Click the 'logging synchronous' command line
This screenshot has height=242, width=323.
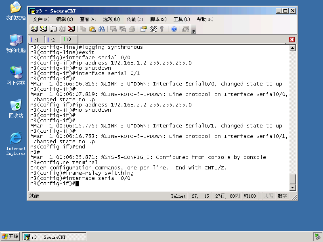coord(86,47)
